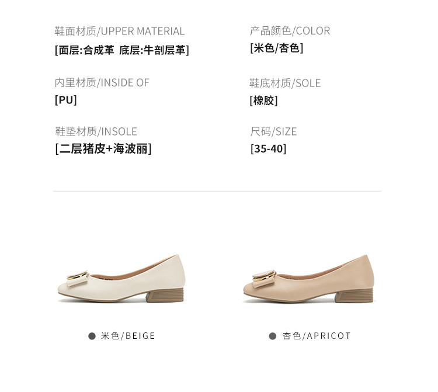Click the beige shoe's wooden heel
Image resolution: width=438 pixels, height=392 pixels.
[165, 295]
